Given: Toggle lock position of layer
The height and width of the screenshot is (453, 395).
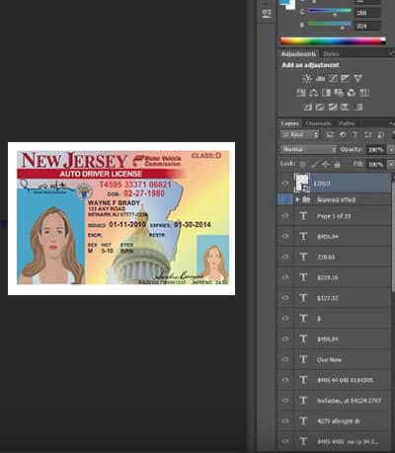Looking at the screenshot, I should pos(326,164).
